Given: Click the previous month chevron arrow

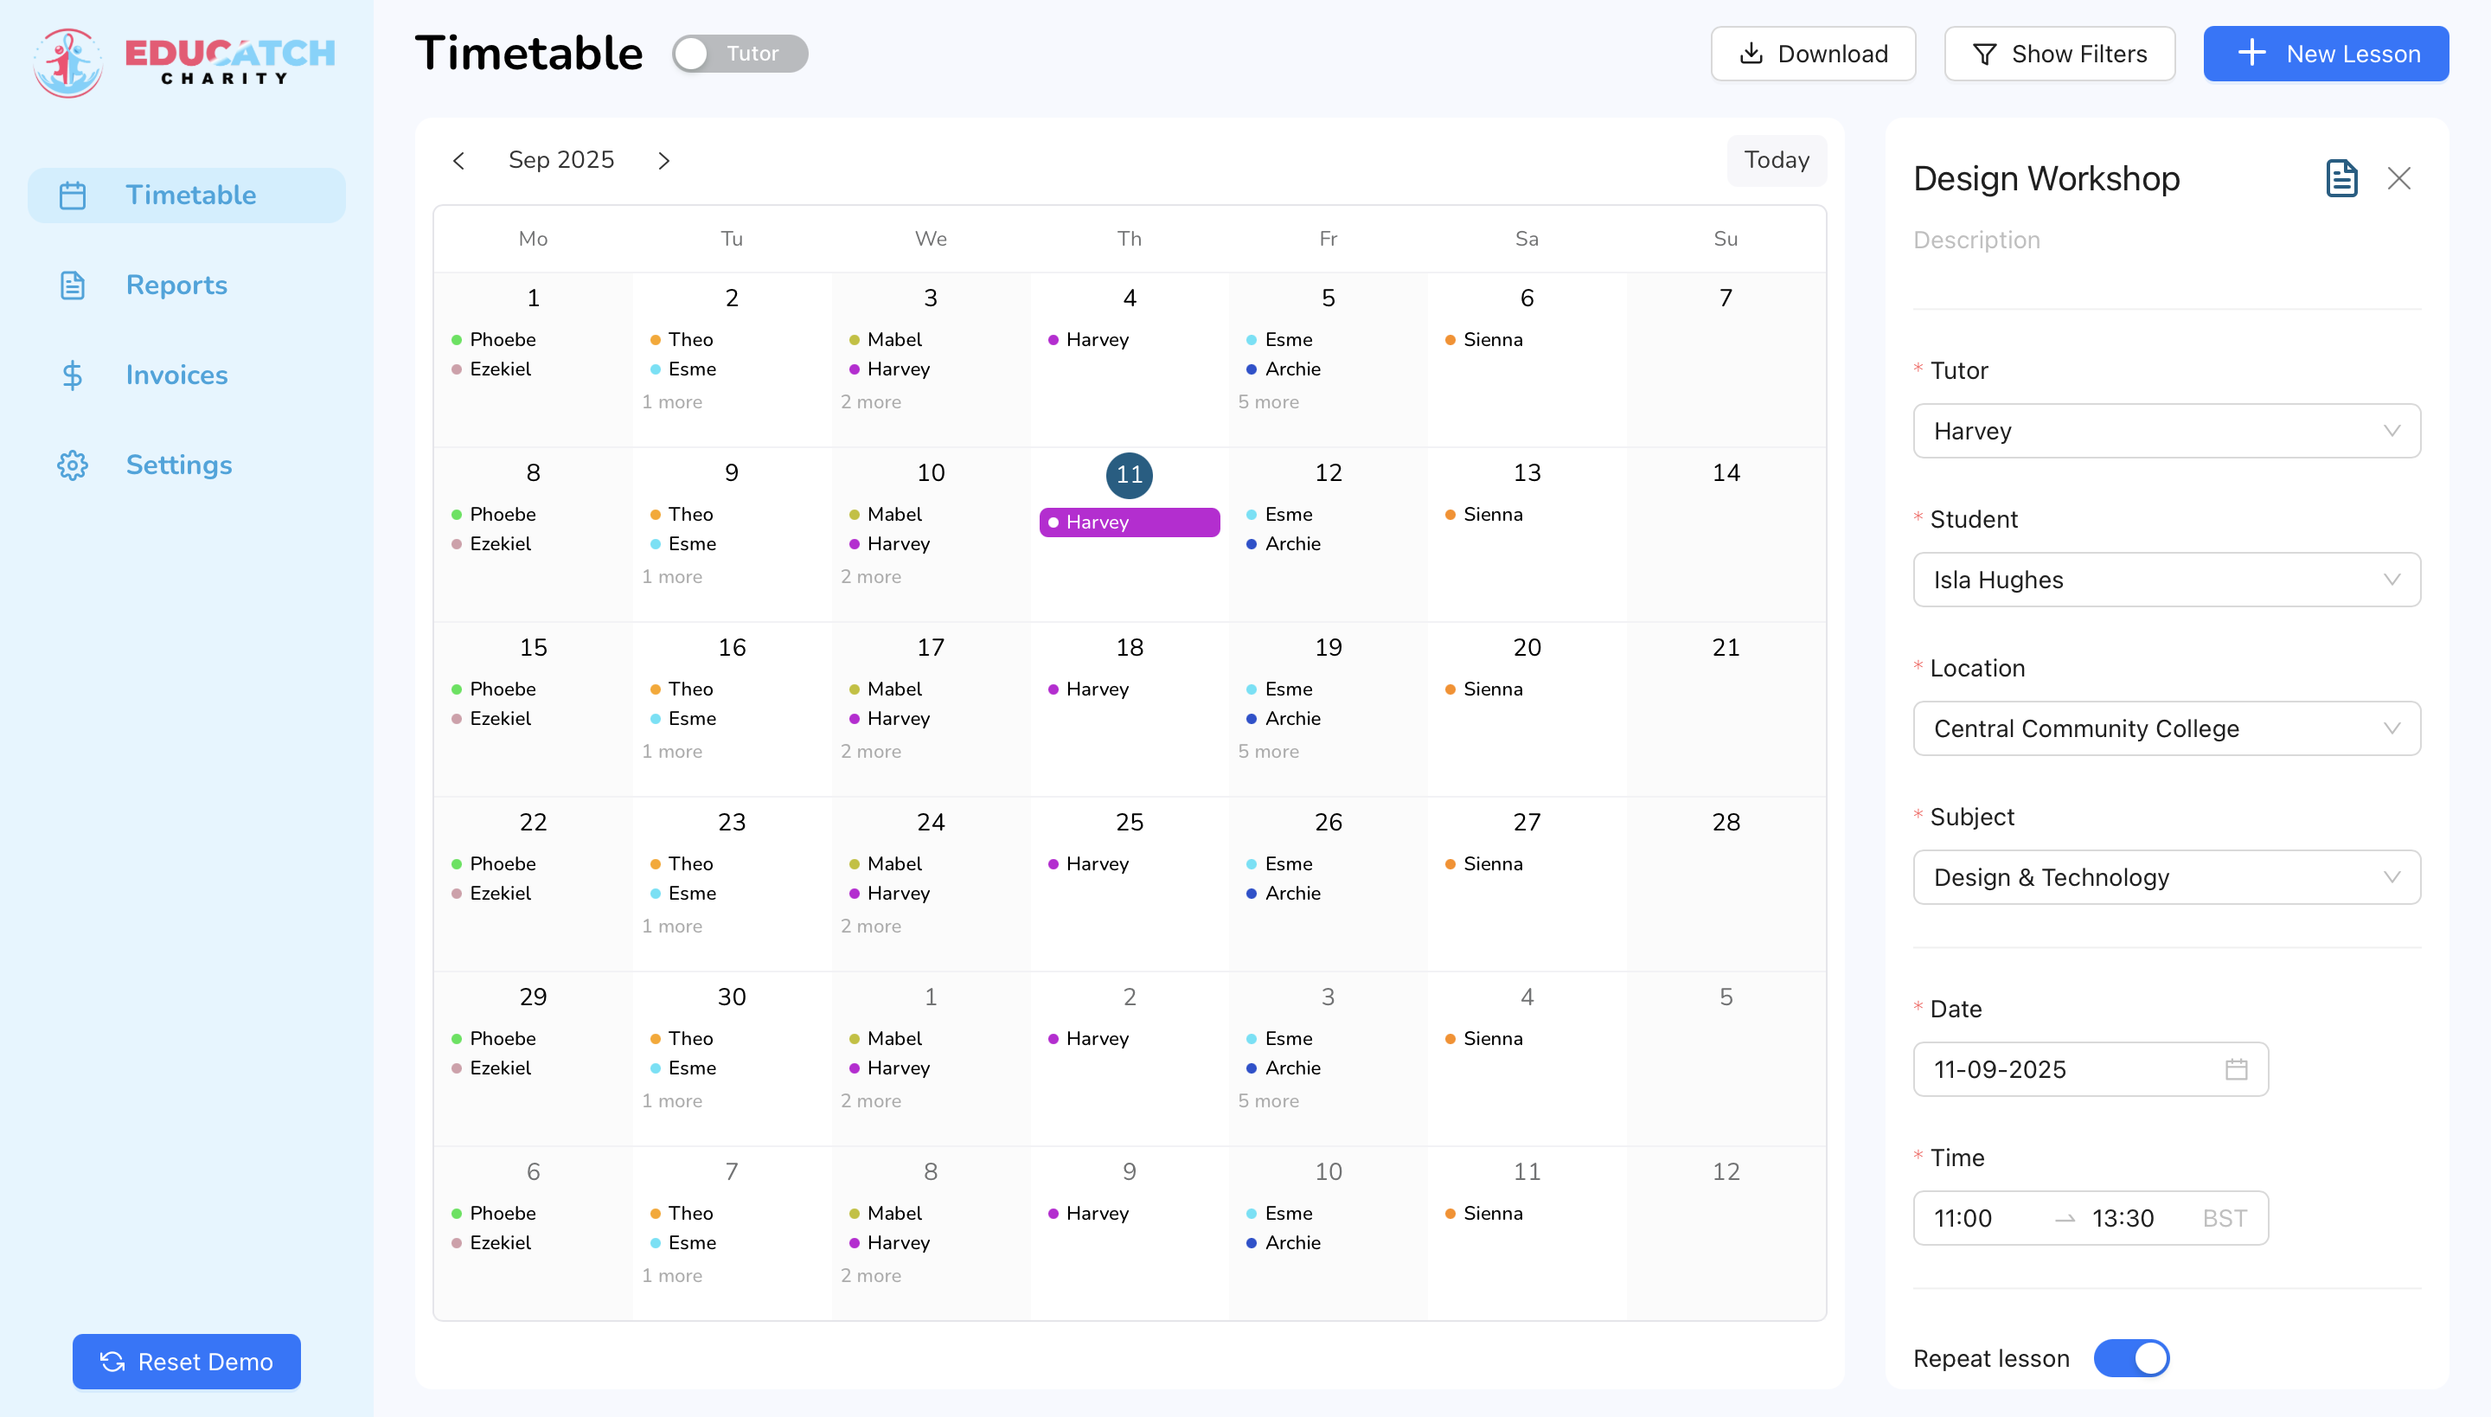Looking at the screenshot, I should coord(459,161).
